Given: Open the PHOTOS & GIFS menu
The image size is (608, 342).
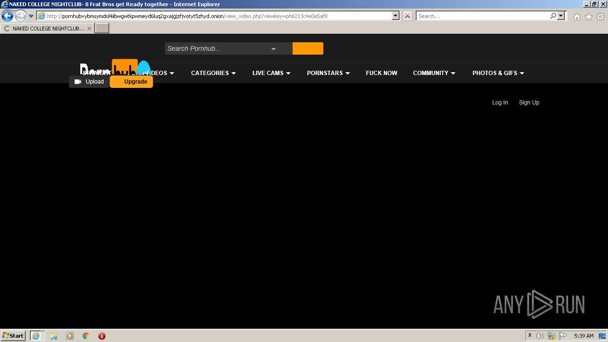Looking at the screenshot, I should (x=498, y=73).
